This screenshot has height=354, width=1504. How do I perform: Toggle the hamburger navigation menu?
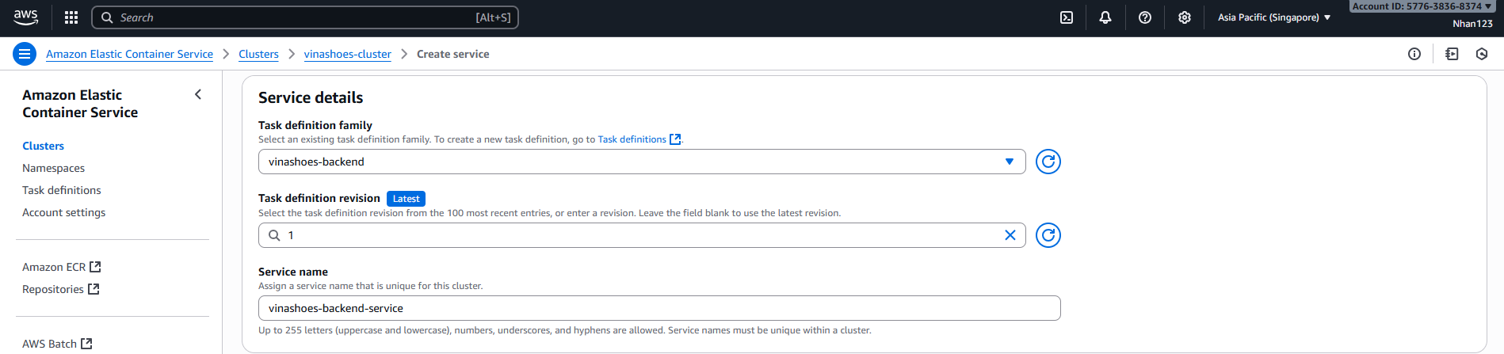coord(25,54)
